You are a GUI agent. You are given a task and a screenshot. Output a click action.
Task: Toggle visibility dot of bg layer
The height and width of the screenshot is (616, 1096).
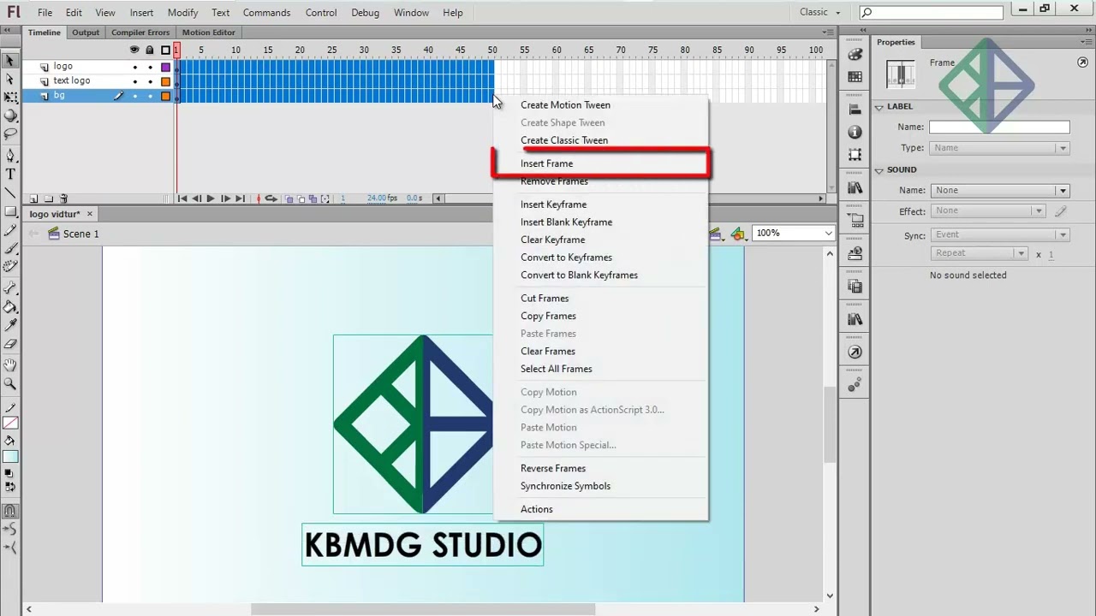(x=134, y=96)
